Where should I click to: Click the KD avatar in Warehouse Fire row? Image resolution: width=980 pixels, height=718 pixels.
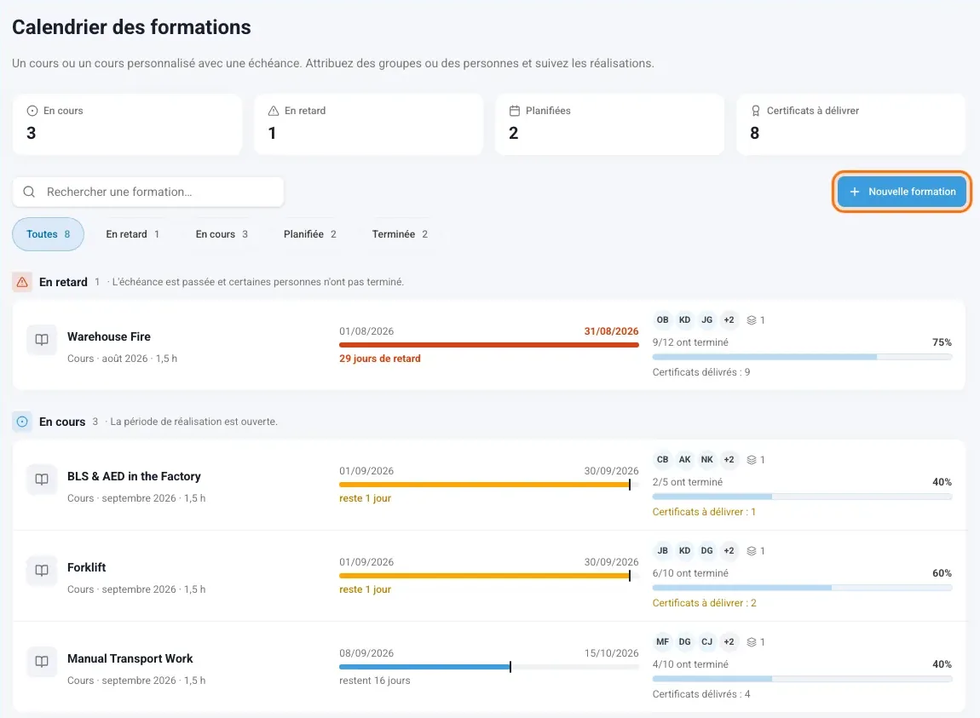[x=685, y=320]
